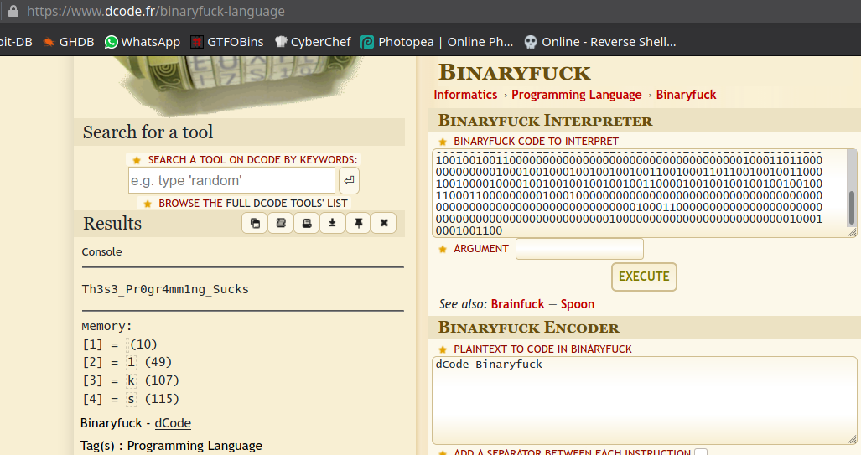The height and width of the screenshot is (455, 861).
Task: Click the copy results icon
Action: point(255,223)
